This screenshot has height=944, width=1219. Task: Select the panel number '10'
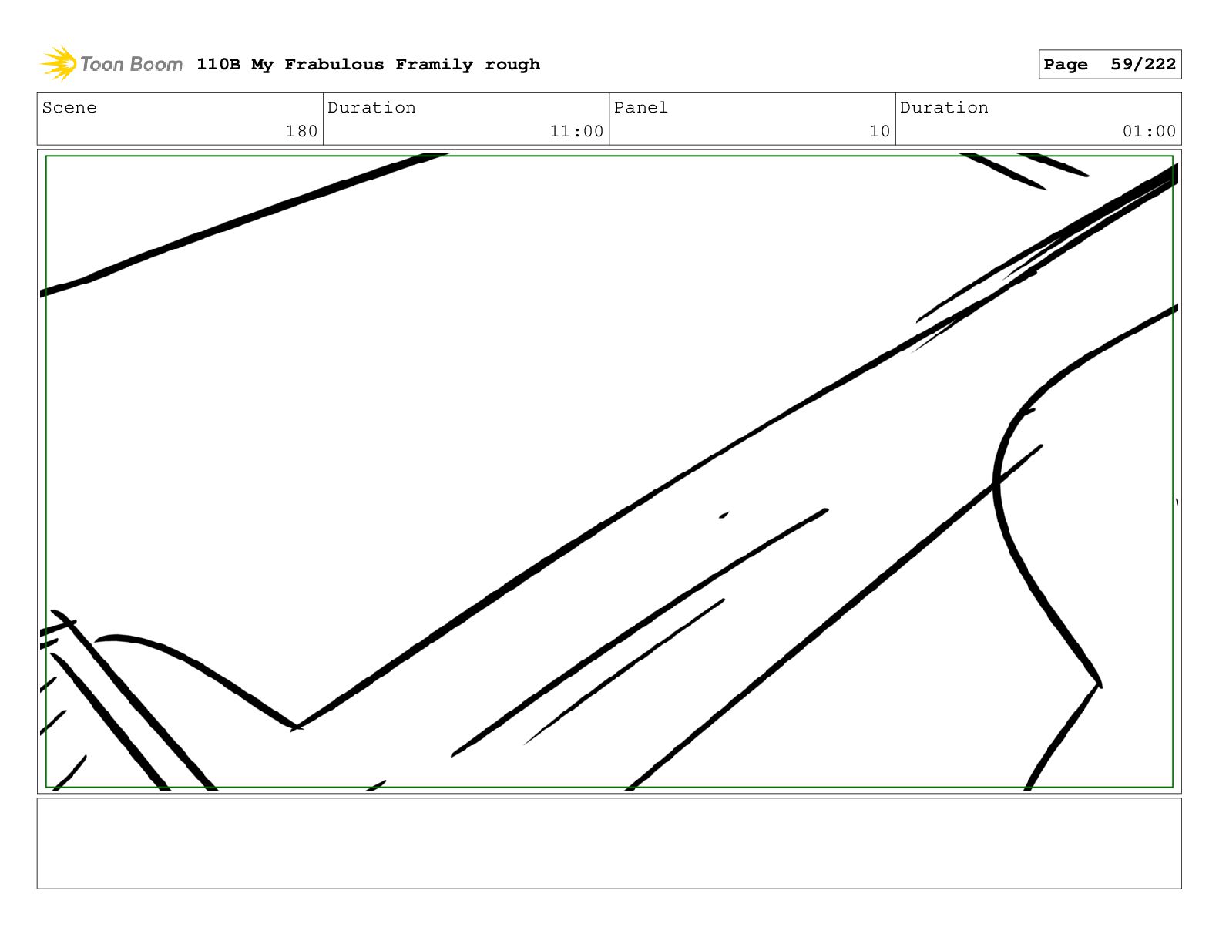880,132
